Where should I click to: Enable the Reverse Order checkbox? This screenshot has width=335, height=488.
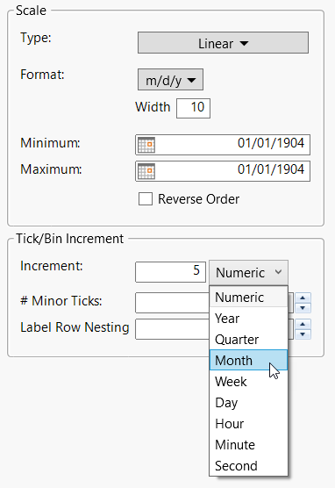coord(146,199)
